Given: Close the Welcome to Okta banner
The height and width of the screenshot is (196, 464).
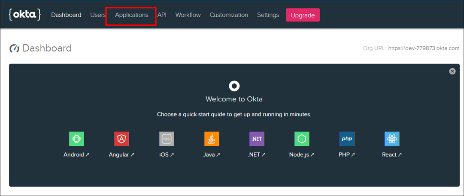Looking at the screenshot, I should (452, 71).
